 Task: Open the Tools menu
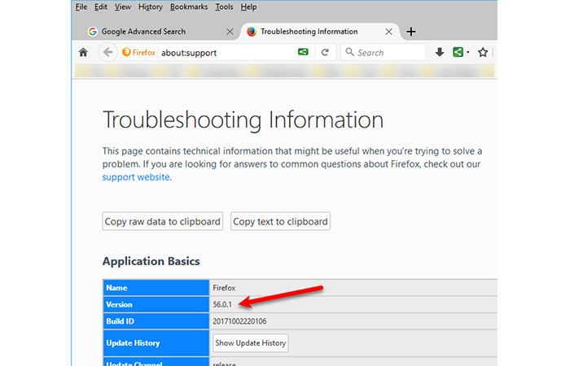tap(224, 7)
